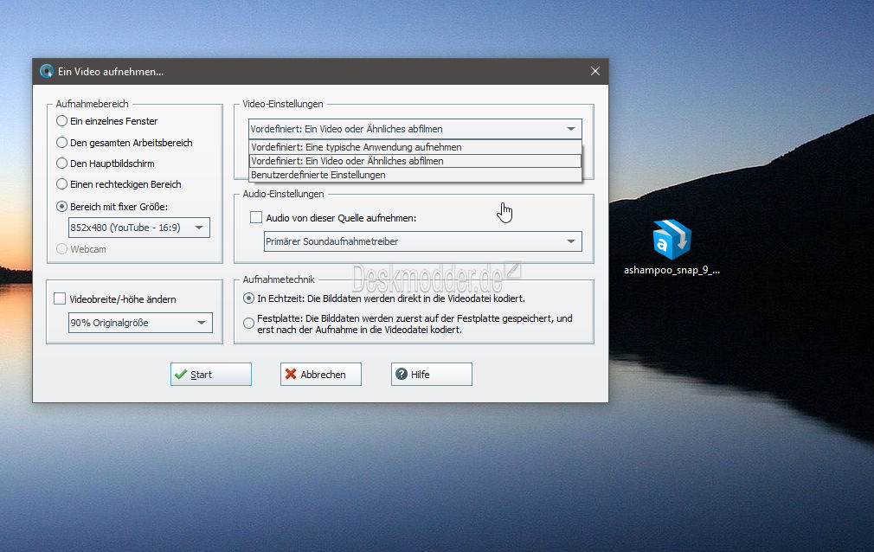Viewport: 874px width, 552px height.
Task: Open the '90% Originalgröße' dropdown
Action: pos(140,323)
